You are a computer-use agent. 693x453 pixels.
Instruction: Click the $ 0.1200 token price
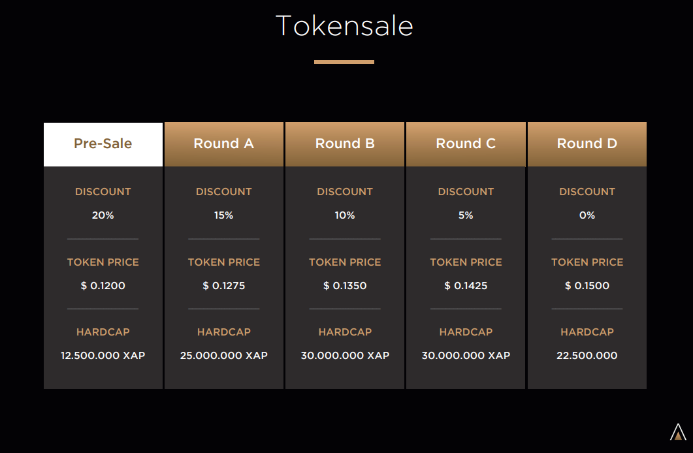pos(103,286)
